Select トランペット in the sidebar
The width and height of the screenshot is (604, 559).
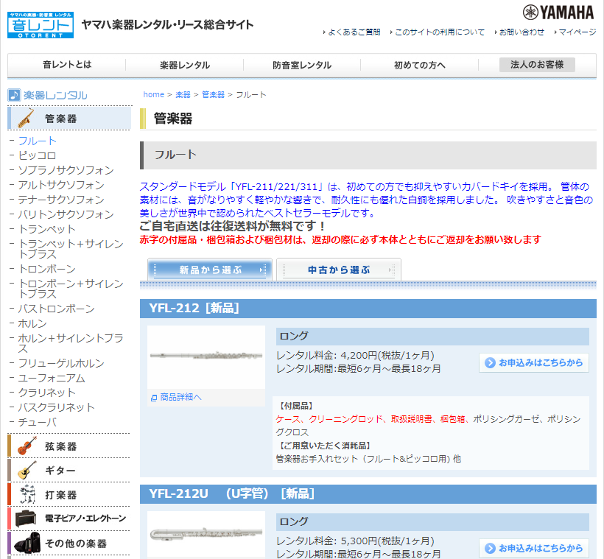47,229
